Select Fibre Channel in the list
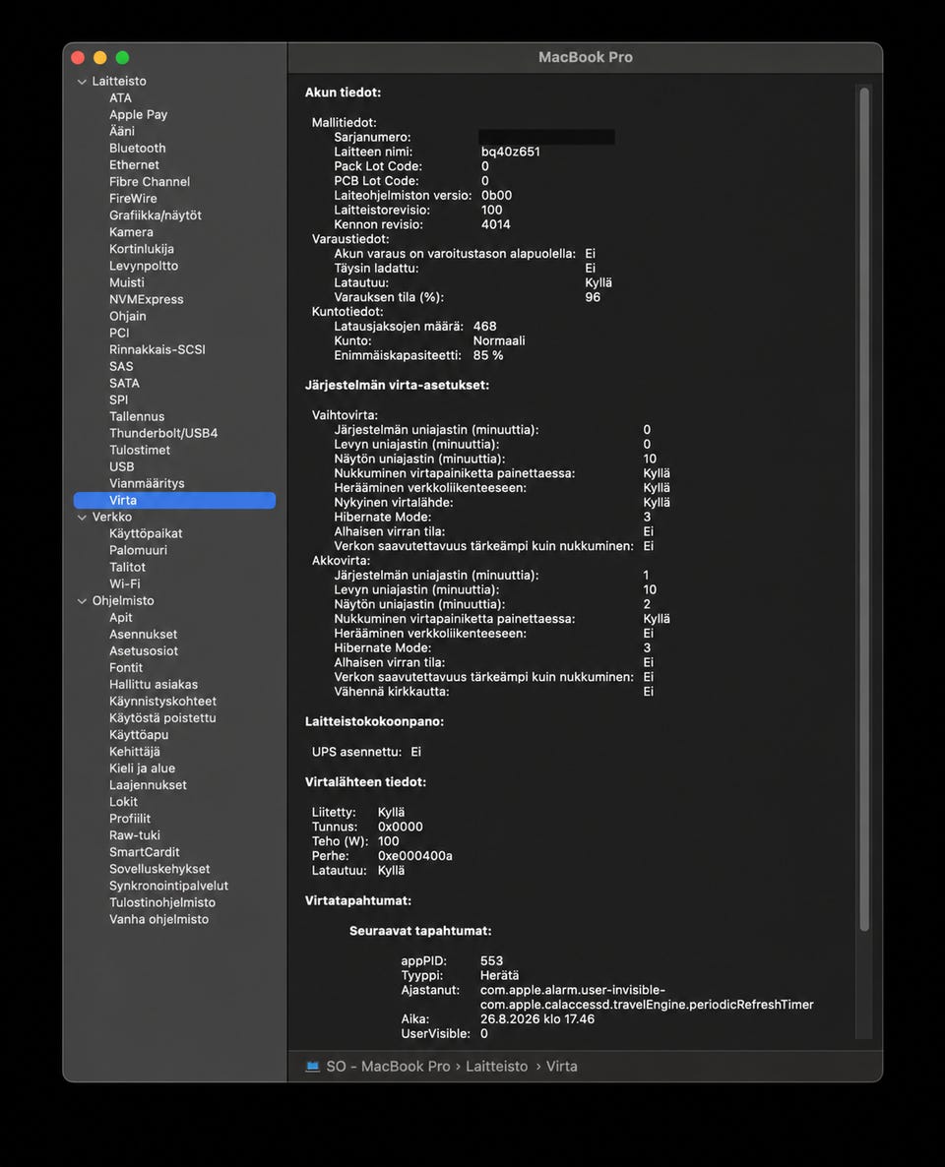Screen dimensions: 945x1167 [149, 182]
